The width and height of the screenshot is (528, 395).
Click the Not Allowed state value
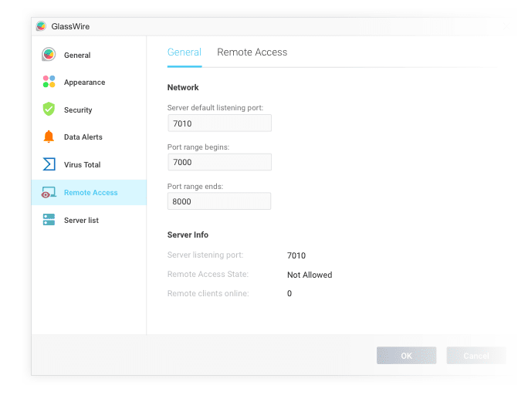click(x=310, y=275)
